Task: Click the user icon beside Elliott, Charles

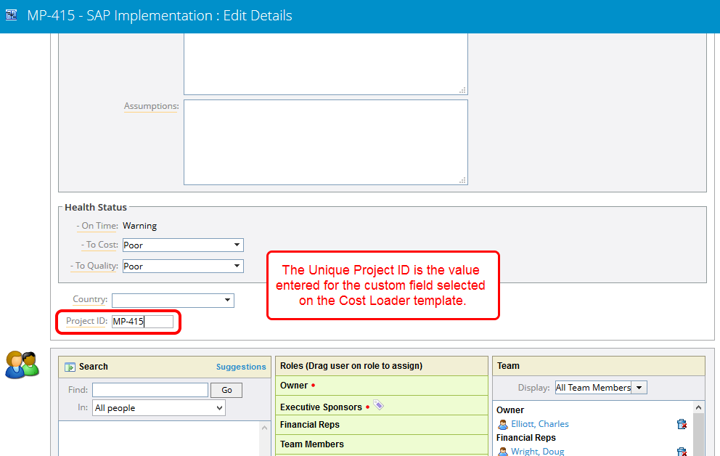Action: tap(502, 424)
